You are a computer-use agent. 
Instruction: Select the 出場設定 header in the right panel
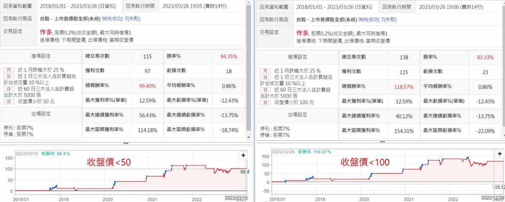298,114
